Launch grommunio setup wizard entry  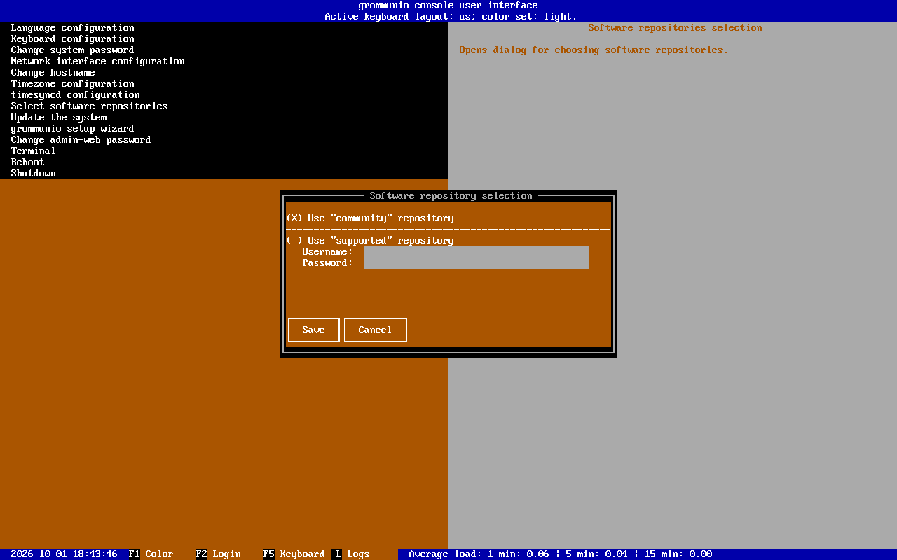pos(73,129)
